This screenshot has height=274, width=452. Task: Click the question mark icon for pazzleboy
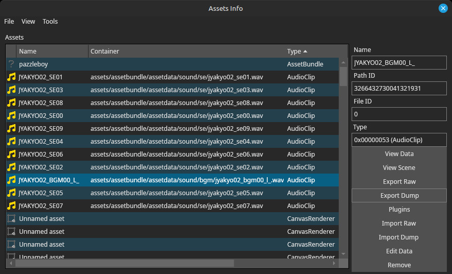coord(11,64)
